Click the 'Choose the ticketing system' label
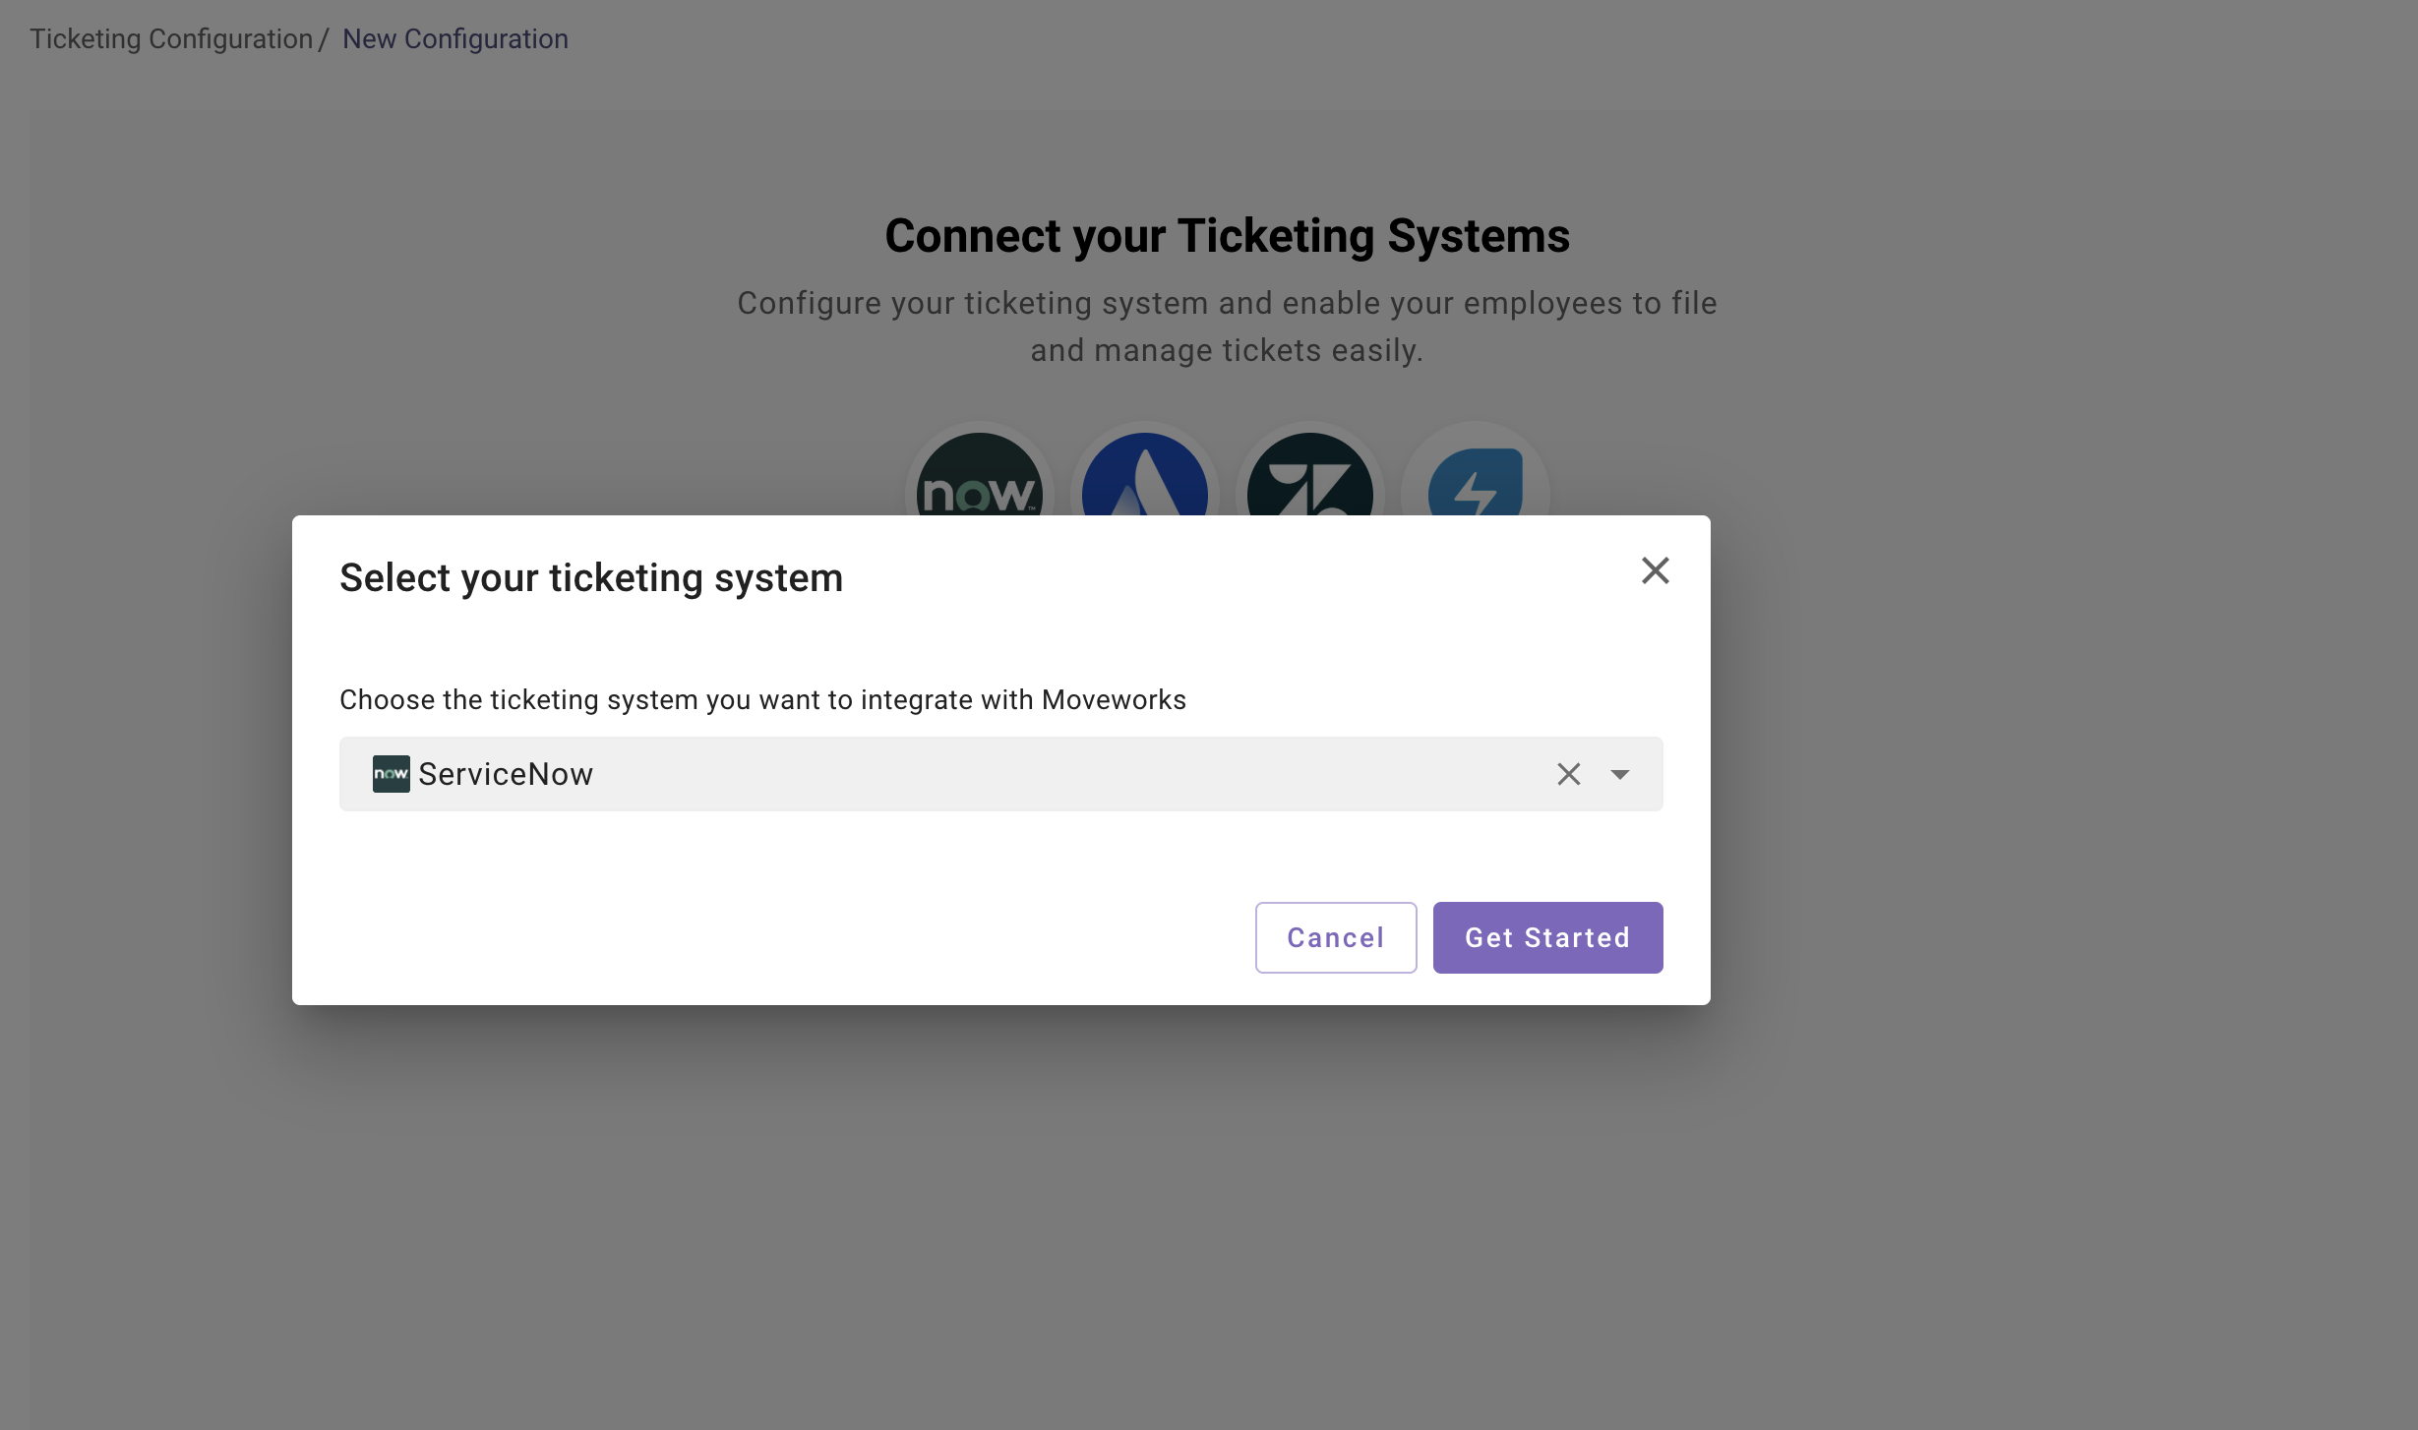 pos(762,699)
